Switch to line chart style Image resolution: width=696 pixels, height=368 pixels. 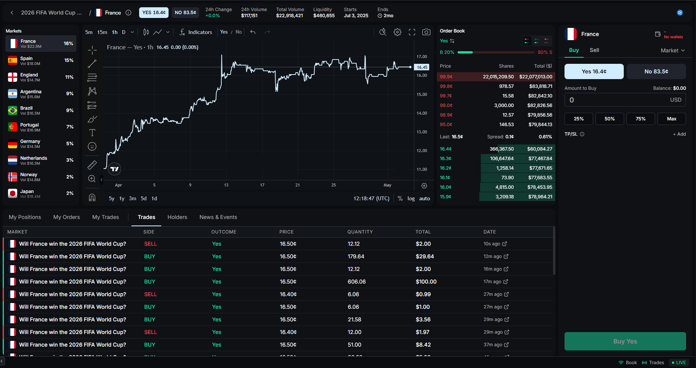[157, 32]
